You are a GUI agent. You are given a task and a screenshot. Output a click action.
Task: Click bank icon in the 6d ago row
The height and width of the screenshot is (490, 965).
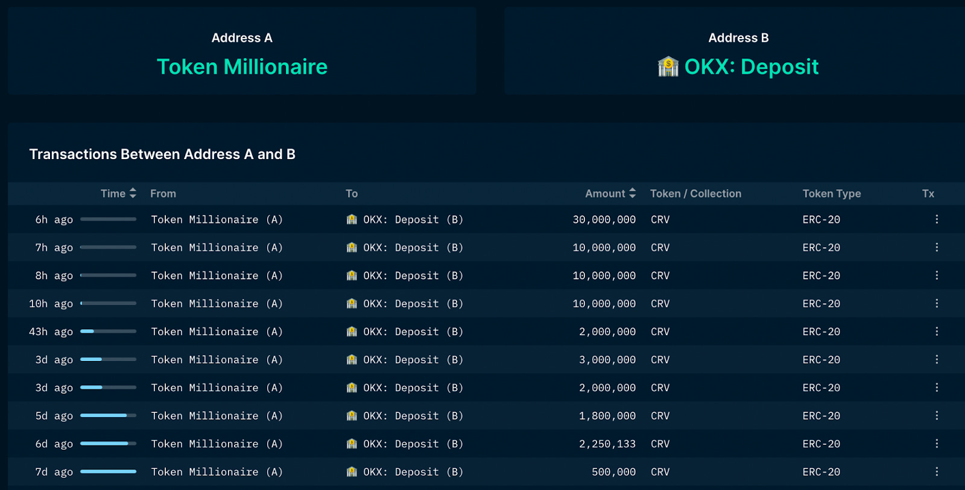352,444
